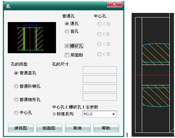Click the 帮助 button
Viewport: 175px width, 138px height.
click(106, 128)
